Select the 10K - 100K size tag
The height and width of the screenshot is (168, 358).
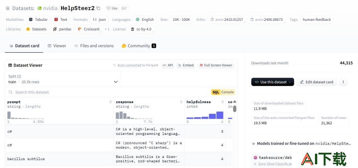181,20
